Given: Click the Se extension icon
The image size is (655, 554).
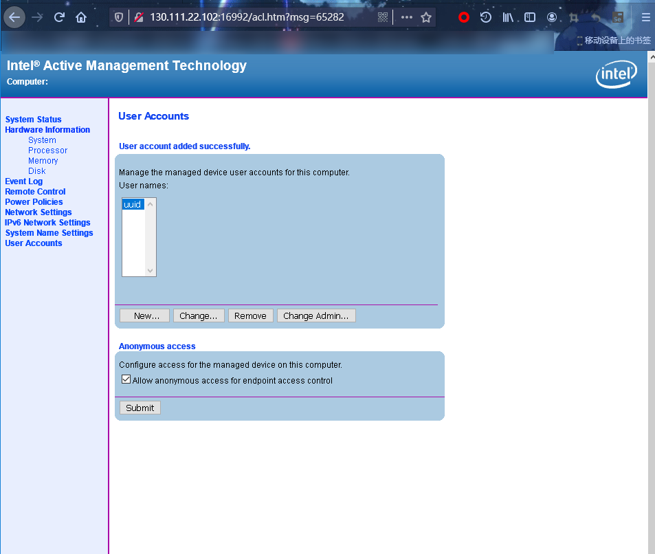Looking at the screenshot, I should pos(617,17).
